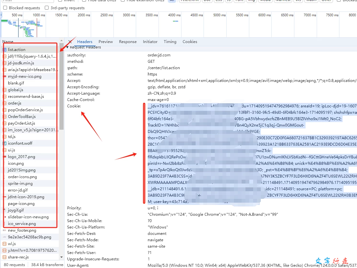357x268 pixels.
Task: View the Timing tab
Action: click(170, 41)
